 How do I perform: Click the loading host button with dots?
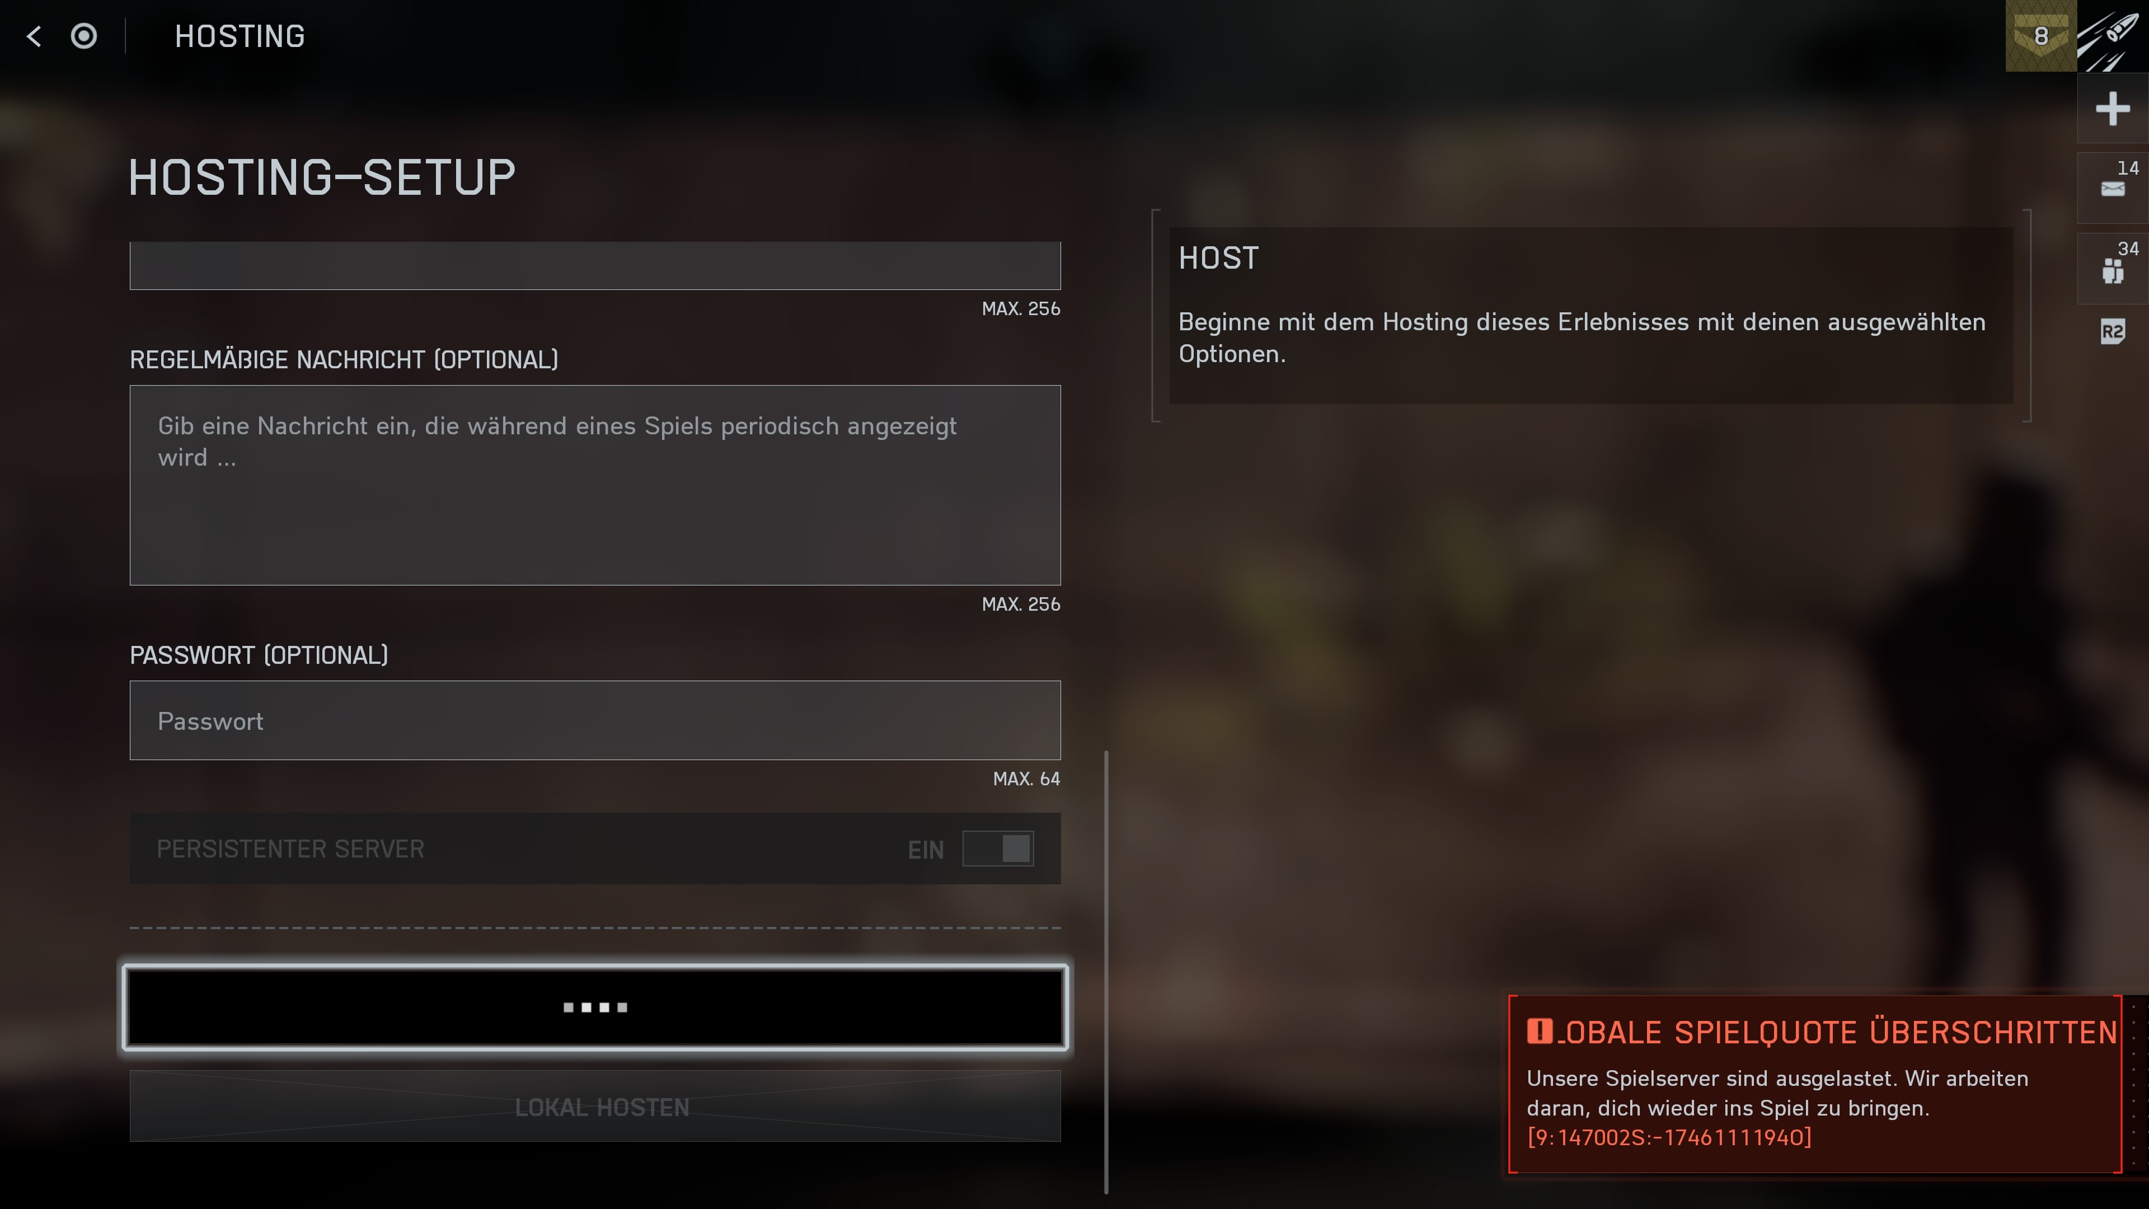[595, 1007]
